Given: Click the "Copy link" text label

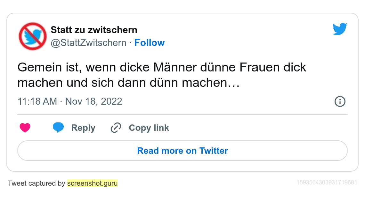Looking at the screenshot, I should point(149,128).
